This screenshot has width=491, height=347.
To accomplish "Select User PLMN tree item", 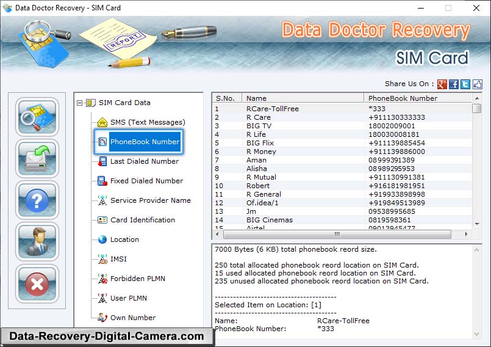I will (x=128, y=298).
